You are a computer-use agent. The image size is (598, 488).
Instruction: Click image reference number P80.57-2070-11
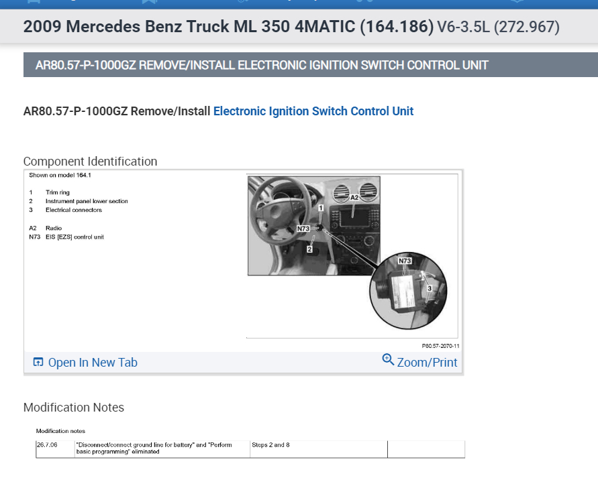[x=440, y=346]
